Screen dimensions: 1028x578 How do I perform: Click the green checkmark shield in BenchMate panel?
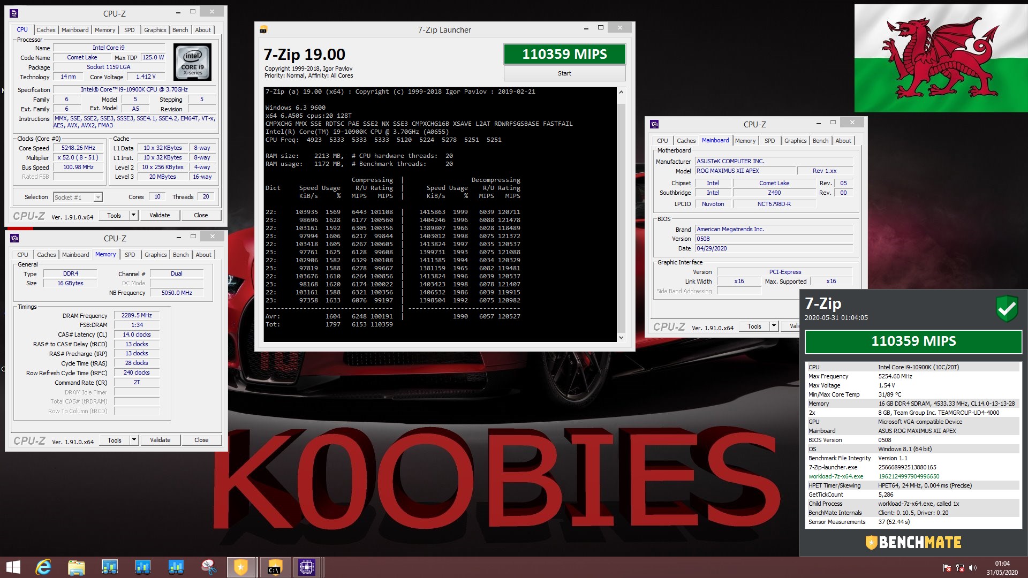(x=1007, y=308)
